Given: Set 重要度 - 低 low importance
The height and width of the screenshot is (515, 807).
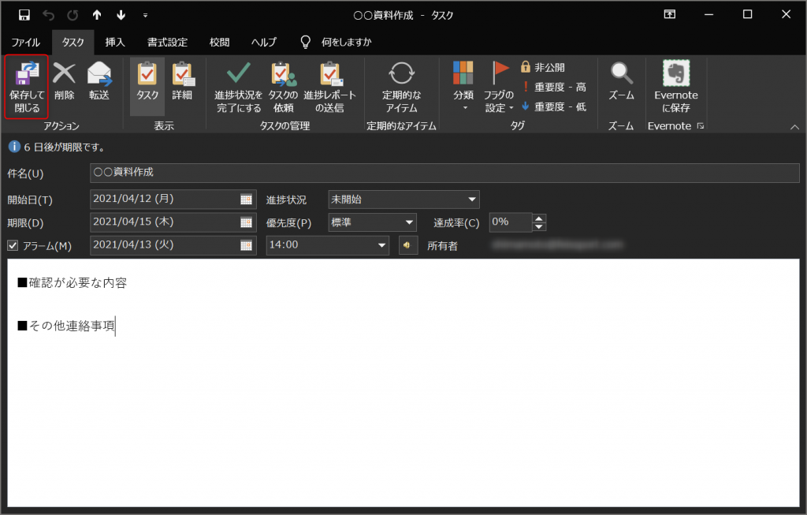Looking at the screenshot, I should click(554, 106).
